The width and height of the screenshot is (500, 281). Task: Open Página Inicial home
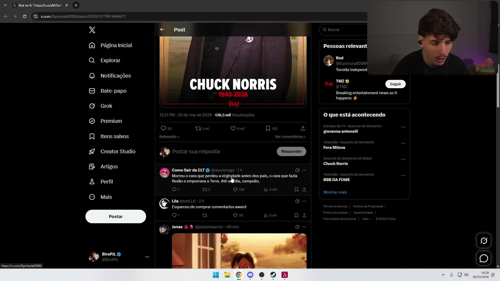(x=111, y=45)
